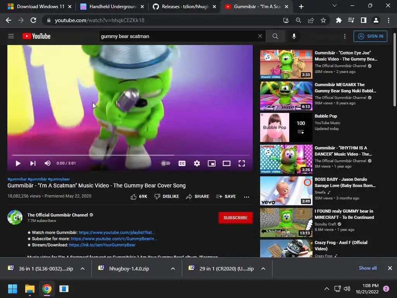This screenshot has width=397, height=298.
Task: Go back to previous page
Action: tap(9, 20)
